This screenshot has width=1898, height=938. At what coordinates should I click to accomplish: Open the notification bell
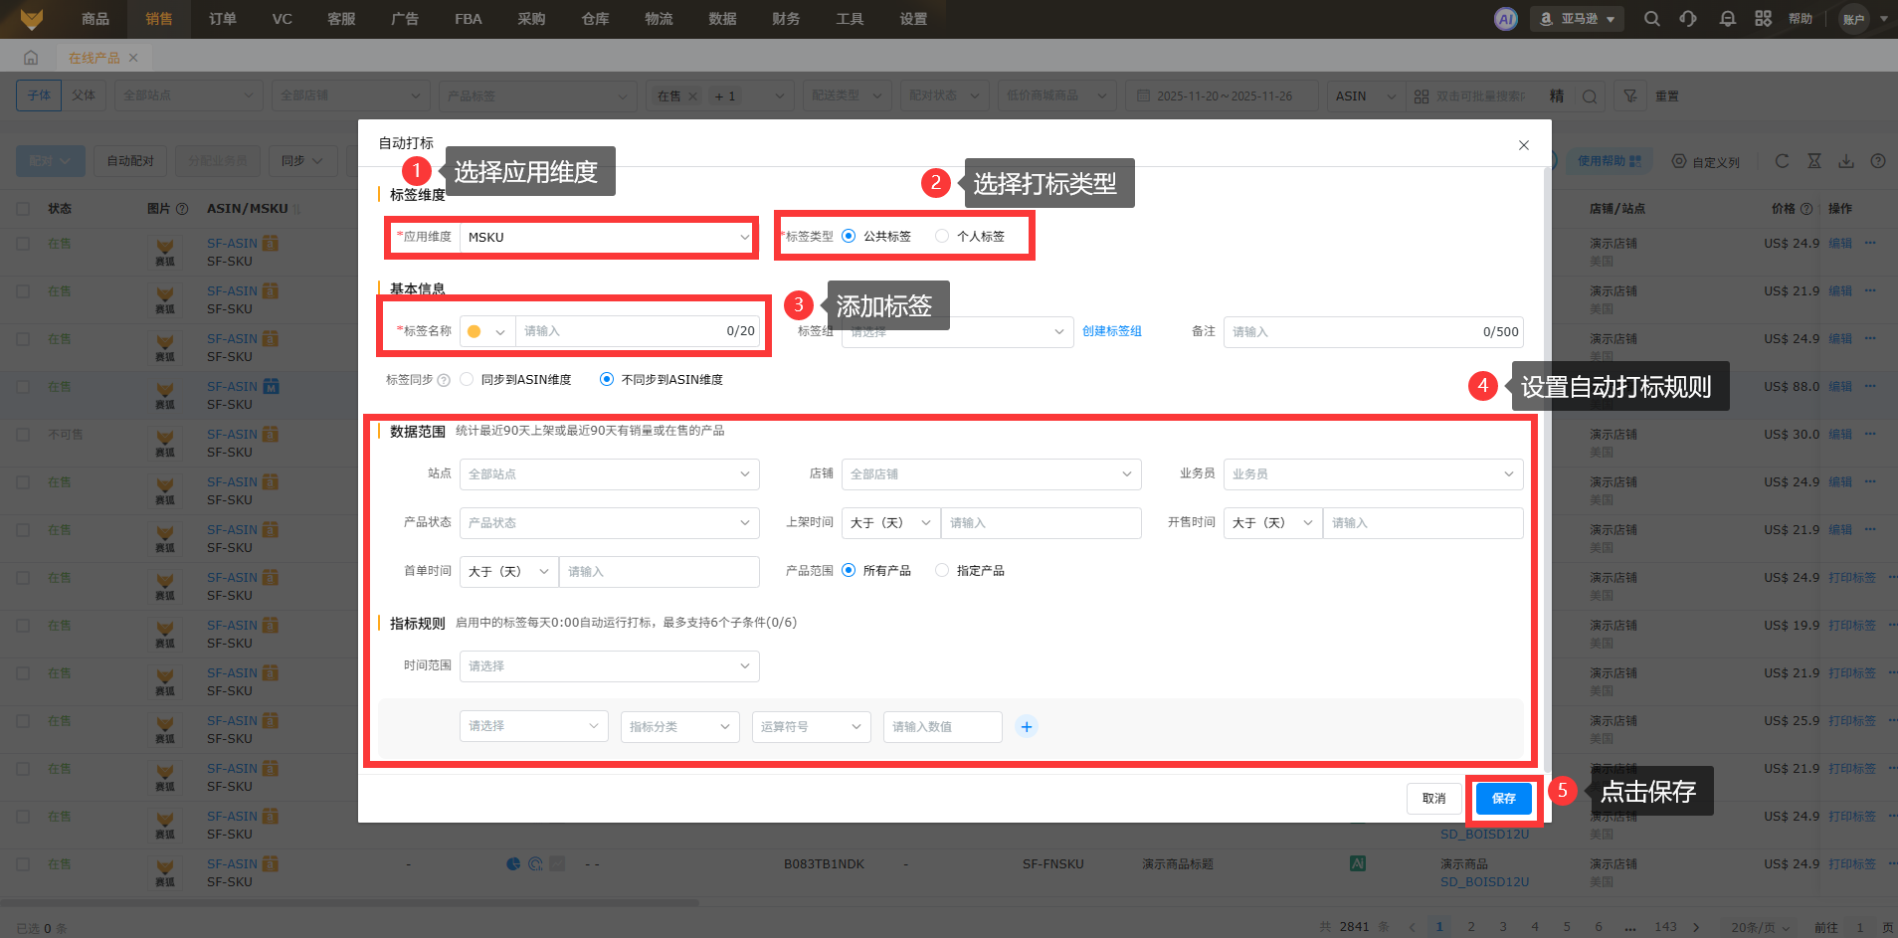[1727, 19]
